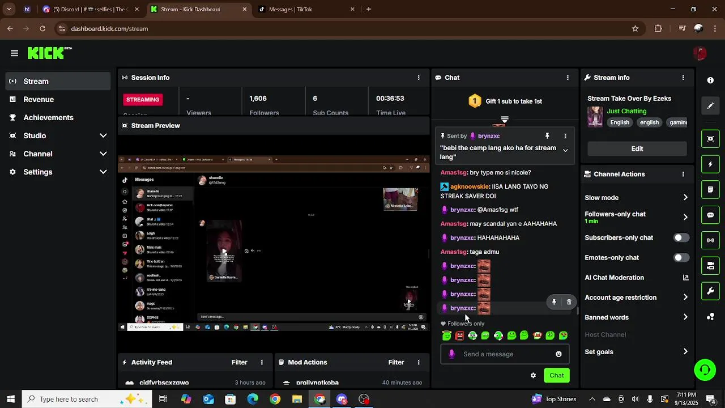Click the Just Chatting category link
This screenshot has height=408, width=725.
coord(626,111)
